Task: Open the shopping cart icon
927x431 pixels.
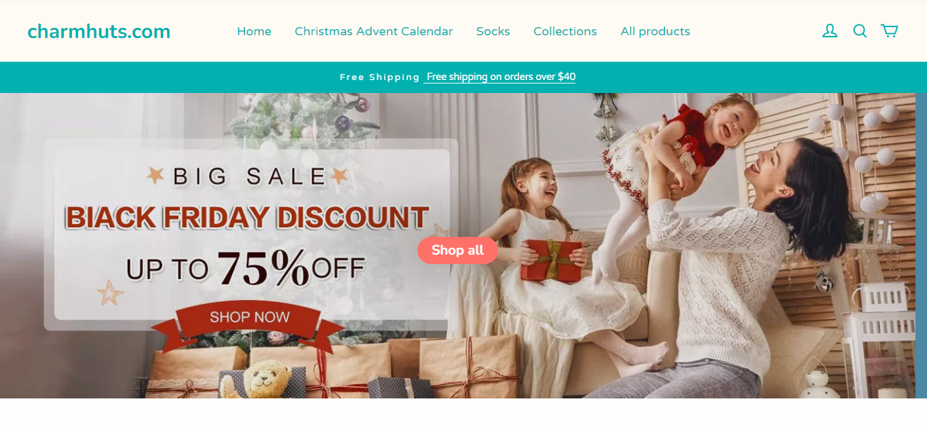Action: [889, 31]
